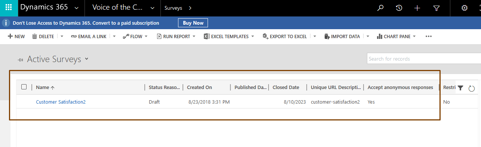This screenshot has height=147, width=481.
Task: Open the Customer Satisfaction2 survey
Action: (x=61, y=102)
